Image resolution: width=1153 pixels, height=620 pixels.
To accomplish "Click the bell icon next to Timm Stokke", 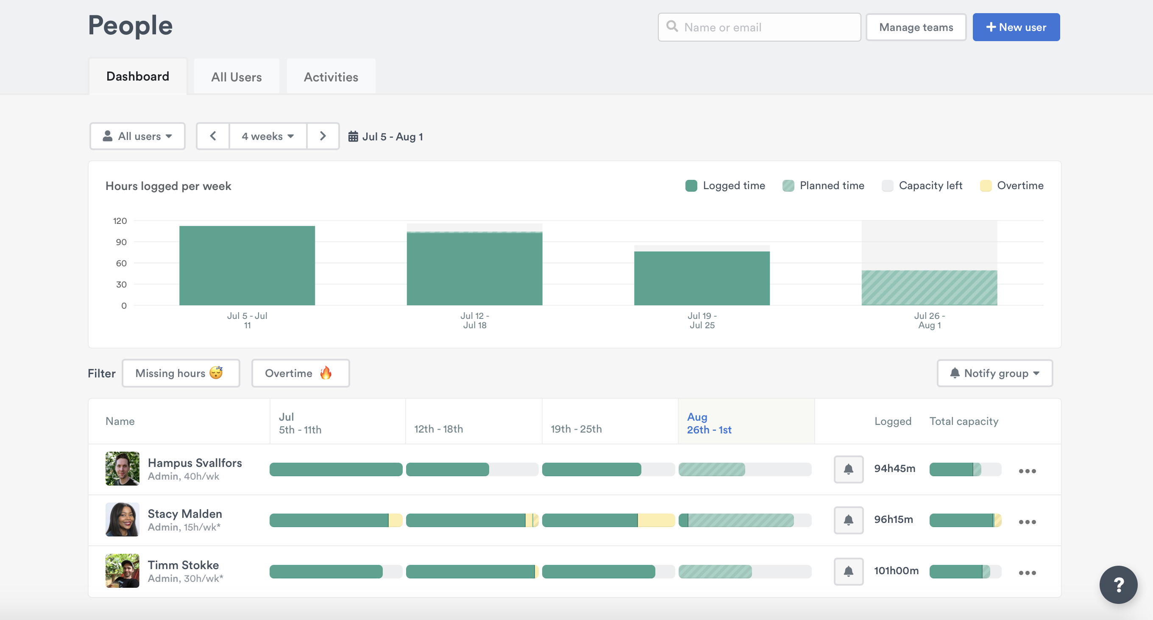I will click(848, 571).
